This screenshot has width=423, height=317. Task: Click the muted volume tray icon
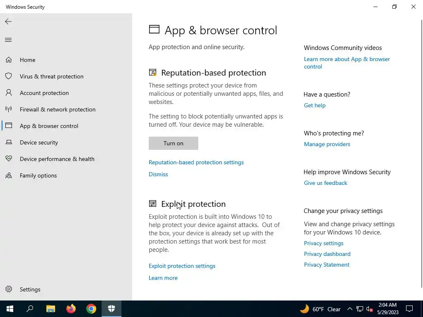pyautogui.click(x=370, y=309)
